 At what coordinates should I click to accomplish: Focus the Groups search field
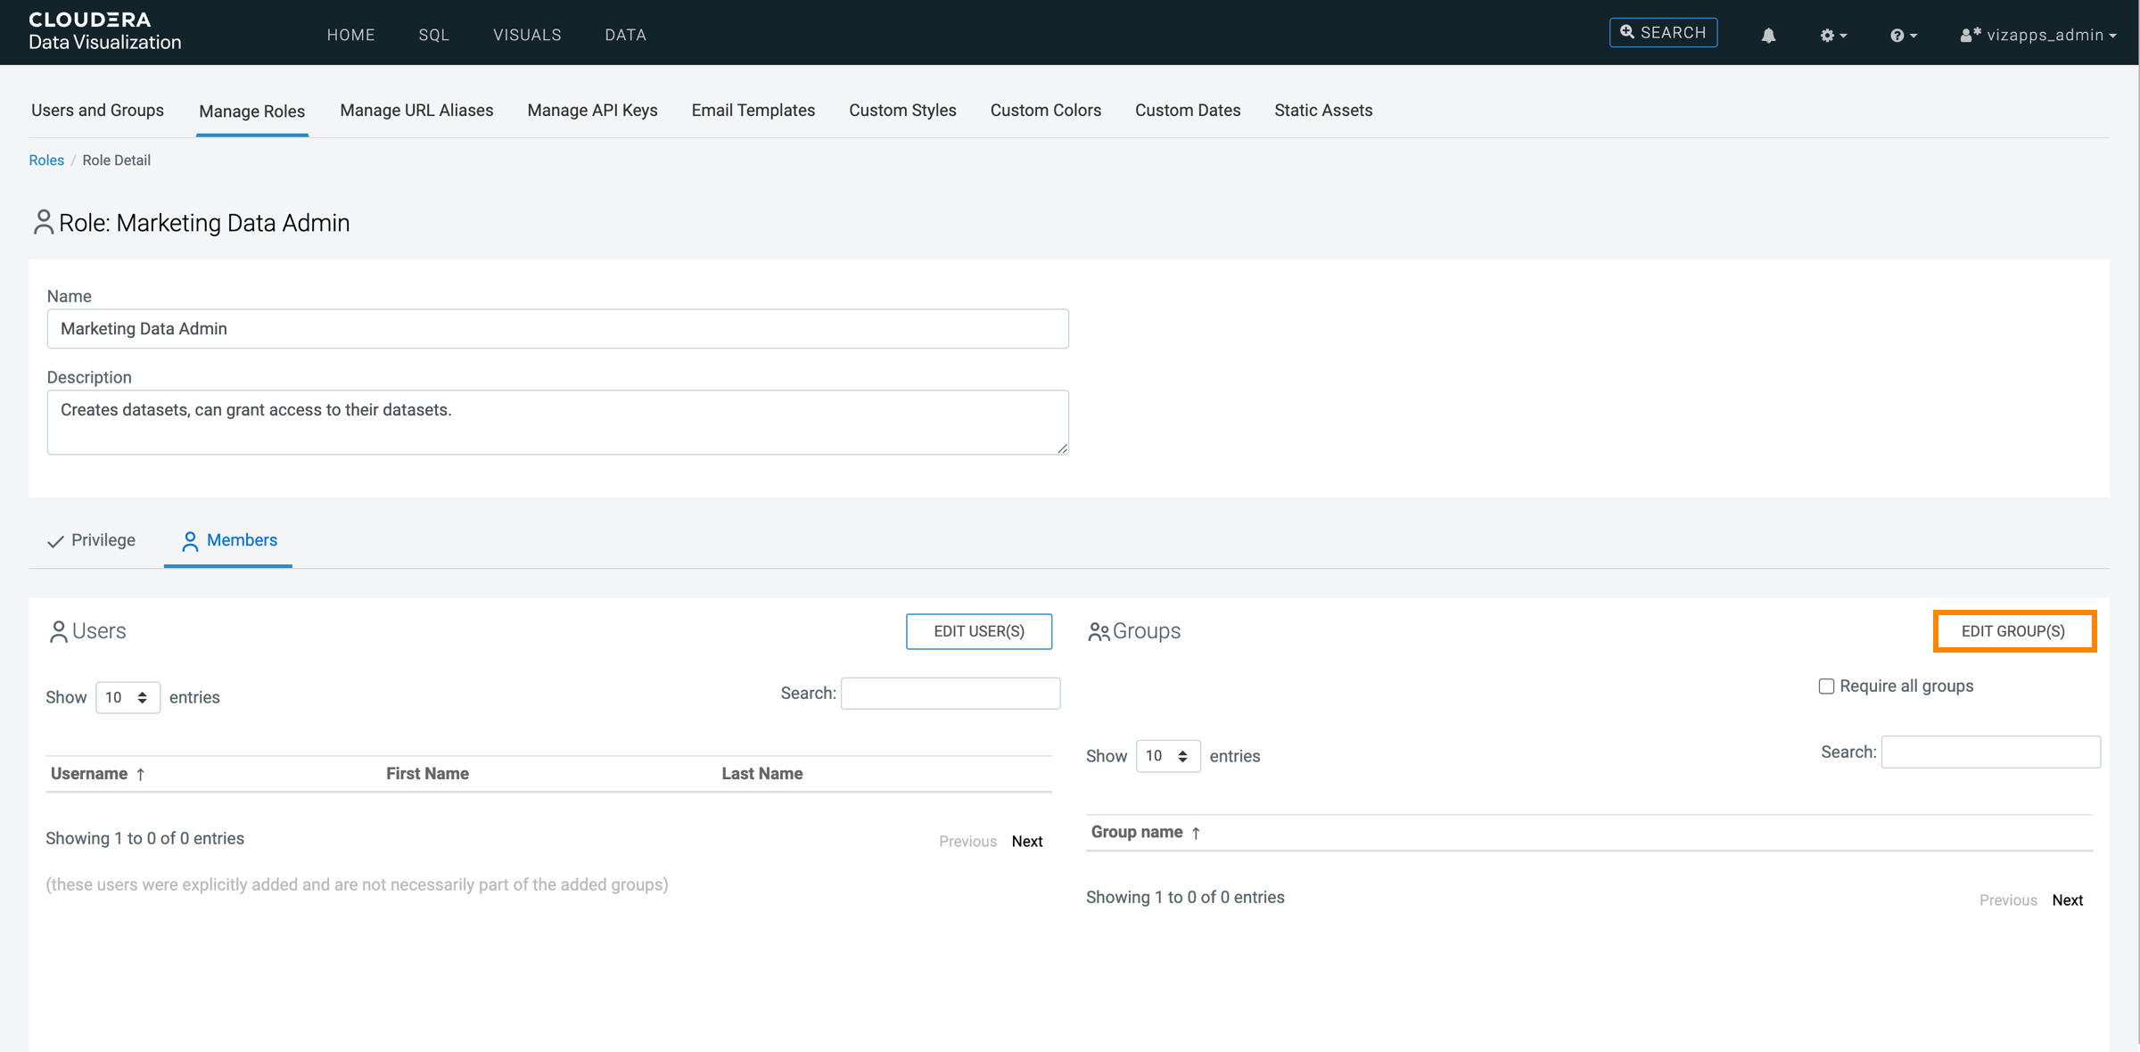click(1990, 752)
